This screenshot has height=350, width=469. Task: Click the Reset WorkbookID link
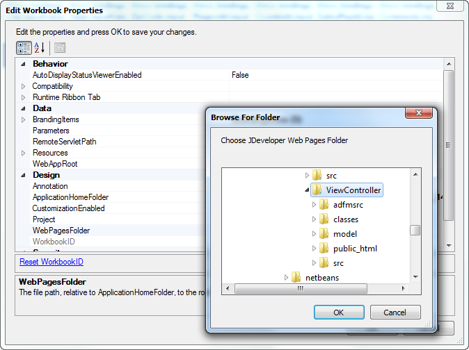pos(51,262)
